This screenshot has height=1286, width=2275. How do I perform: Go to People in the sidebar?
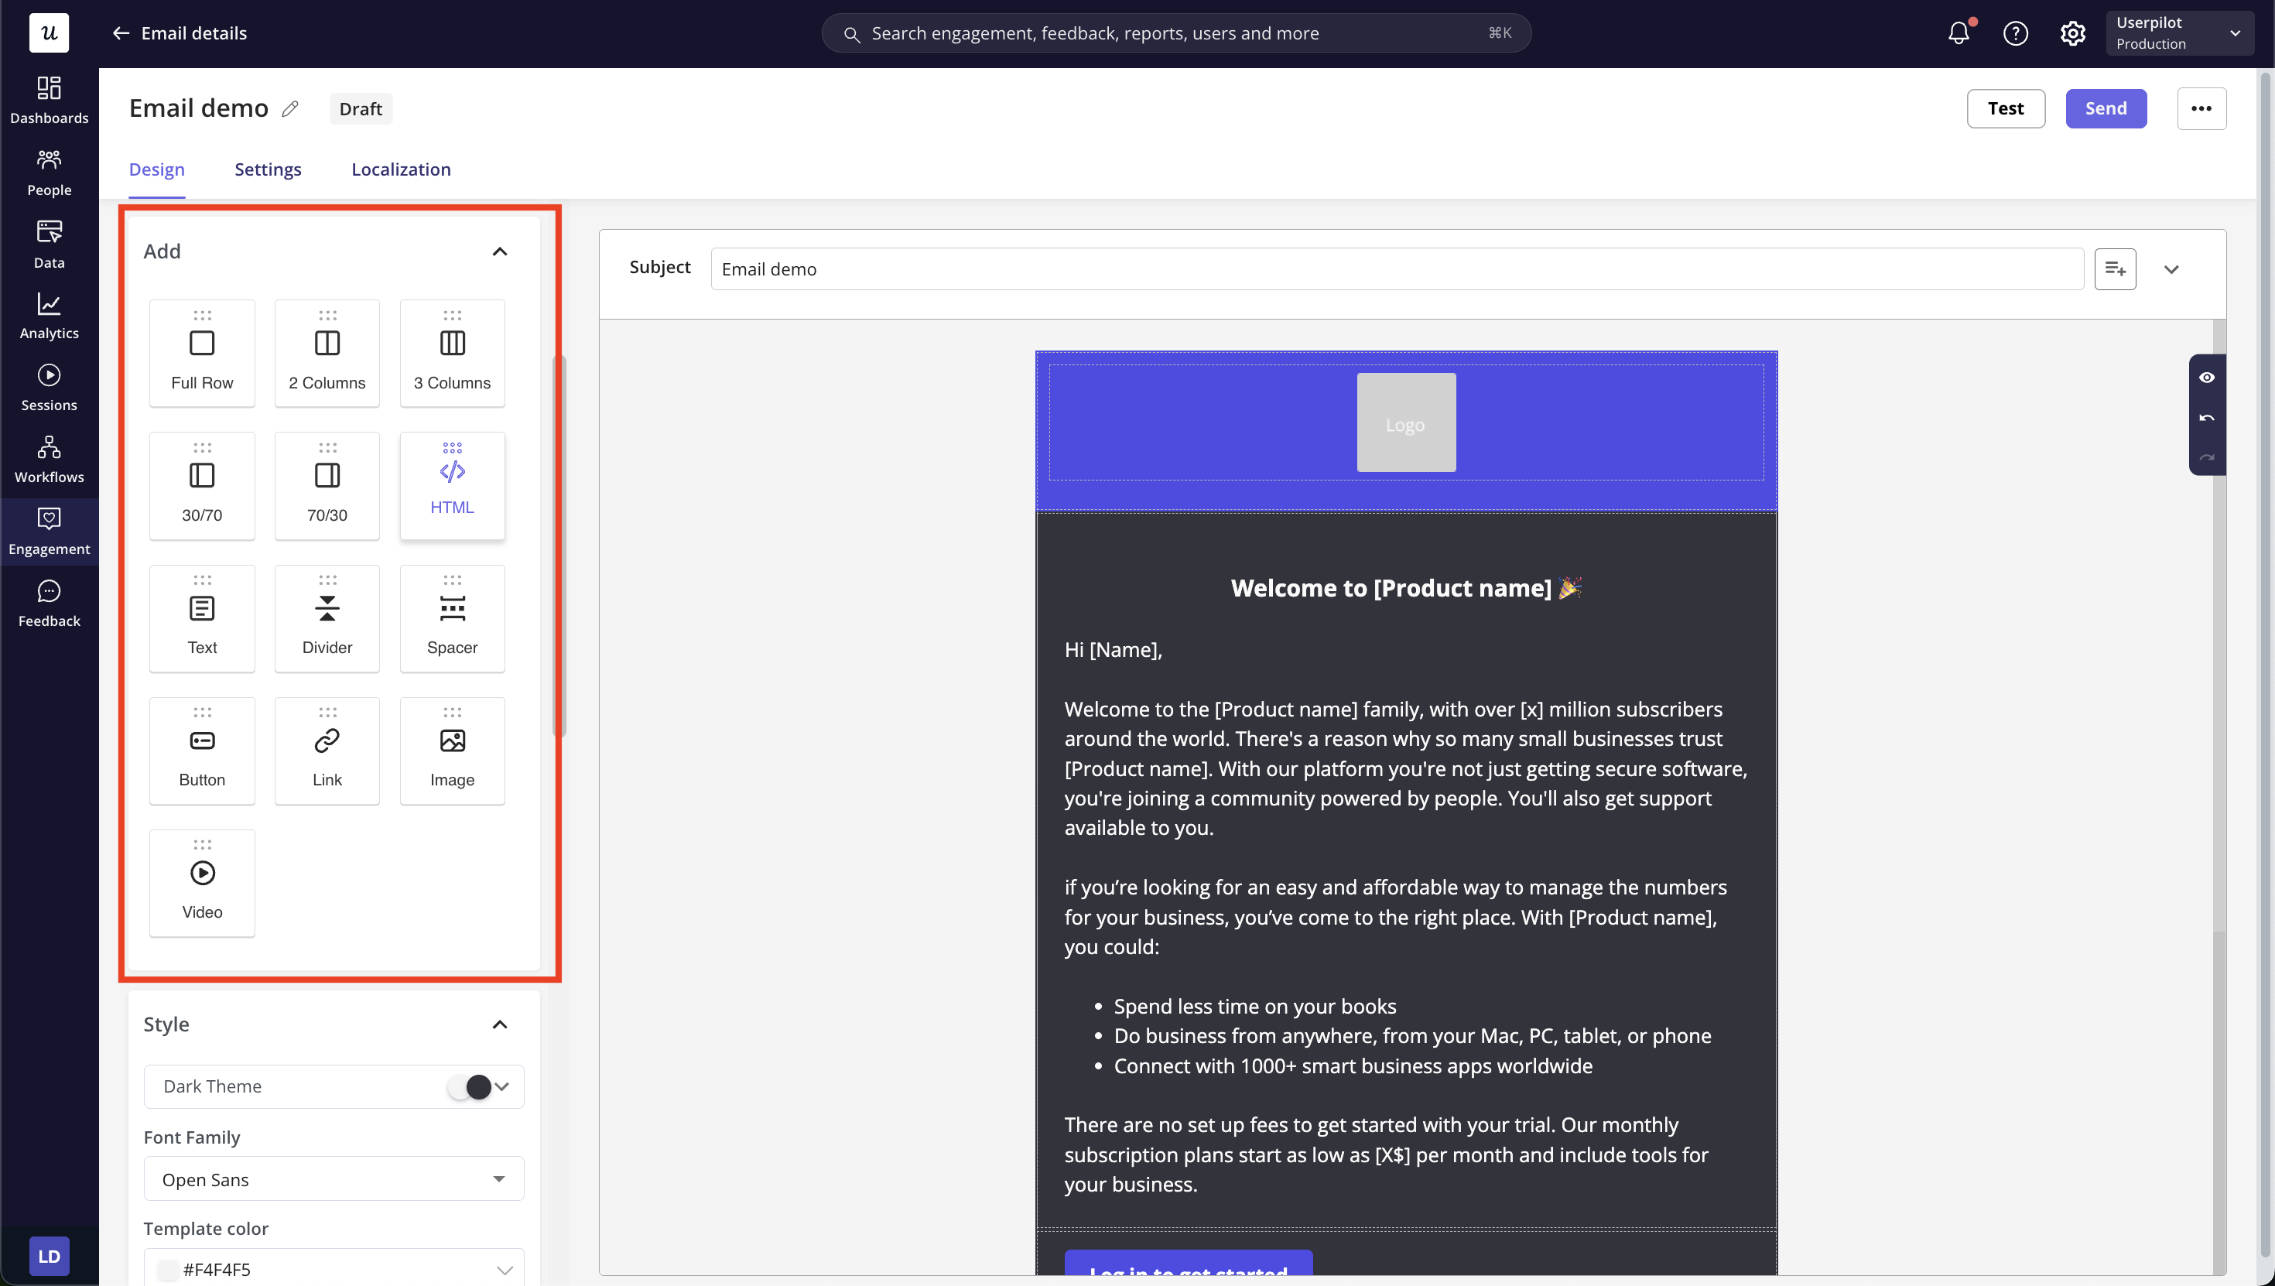tap(49, 173)
